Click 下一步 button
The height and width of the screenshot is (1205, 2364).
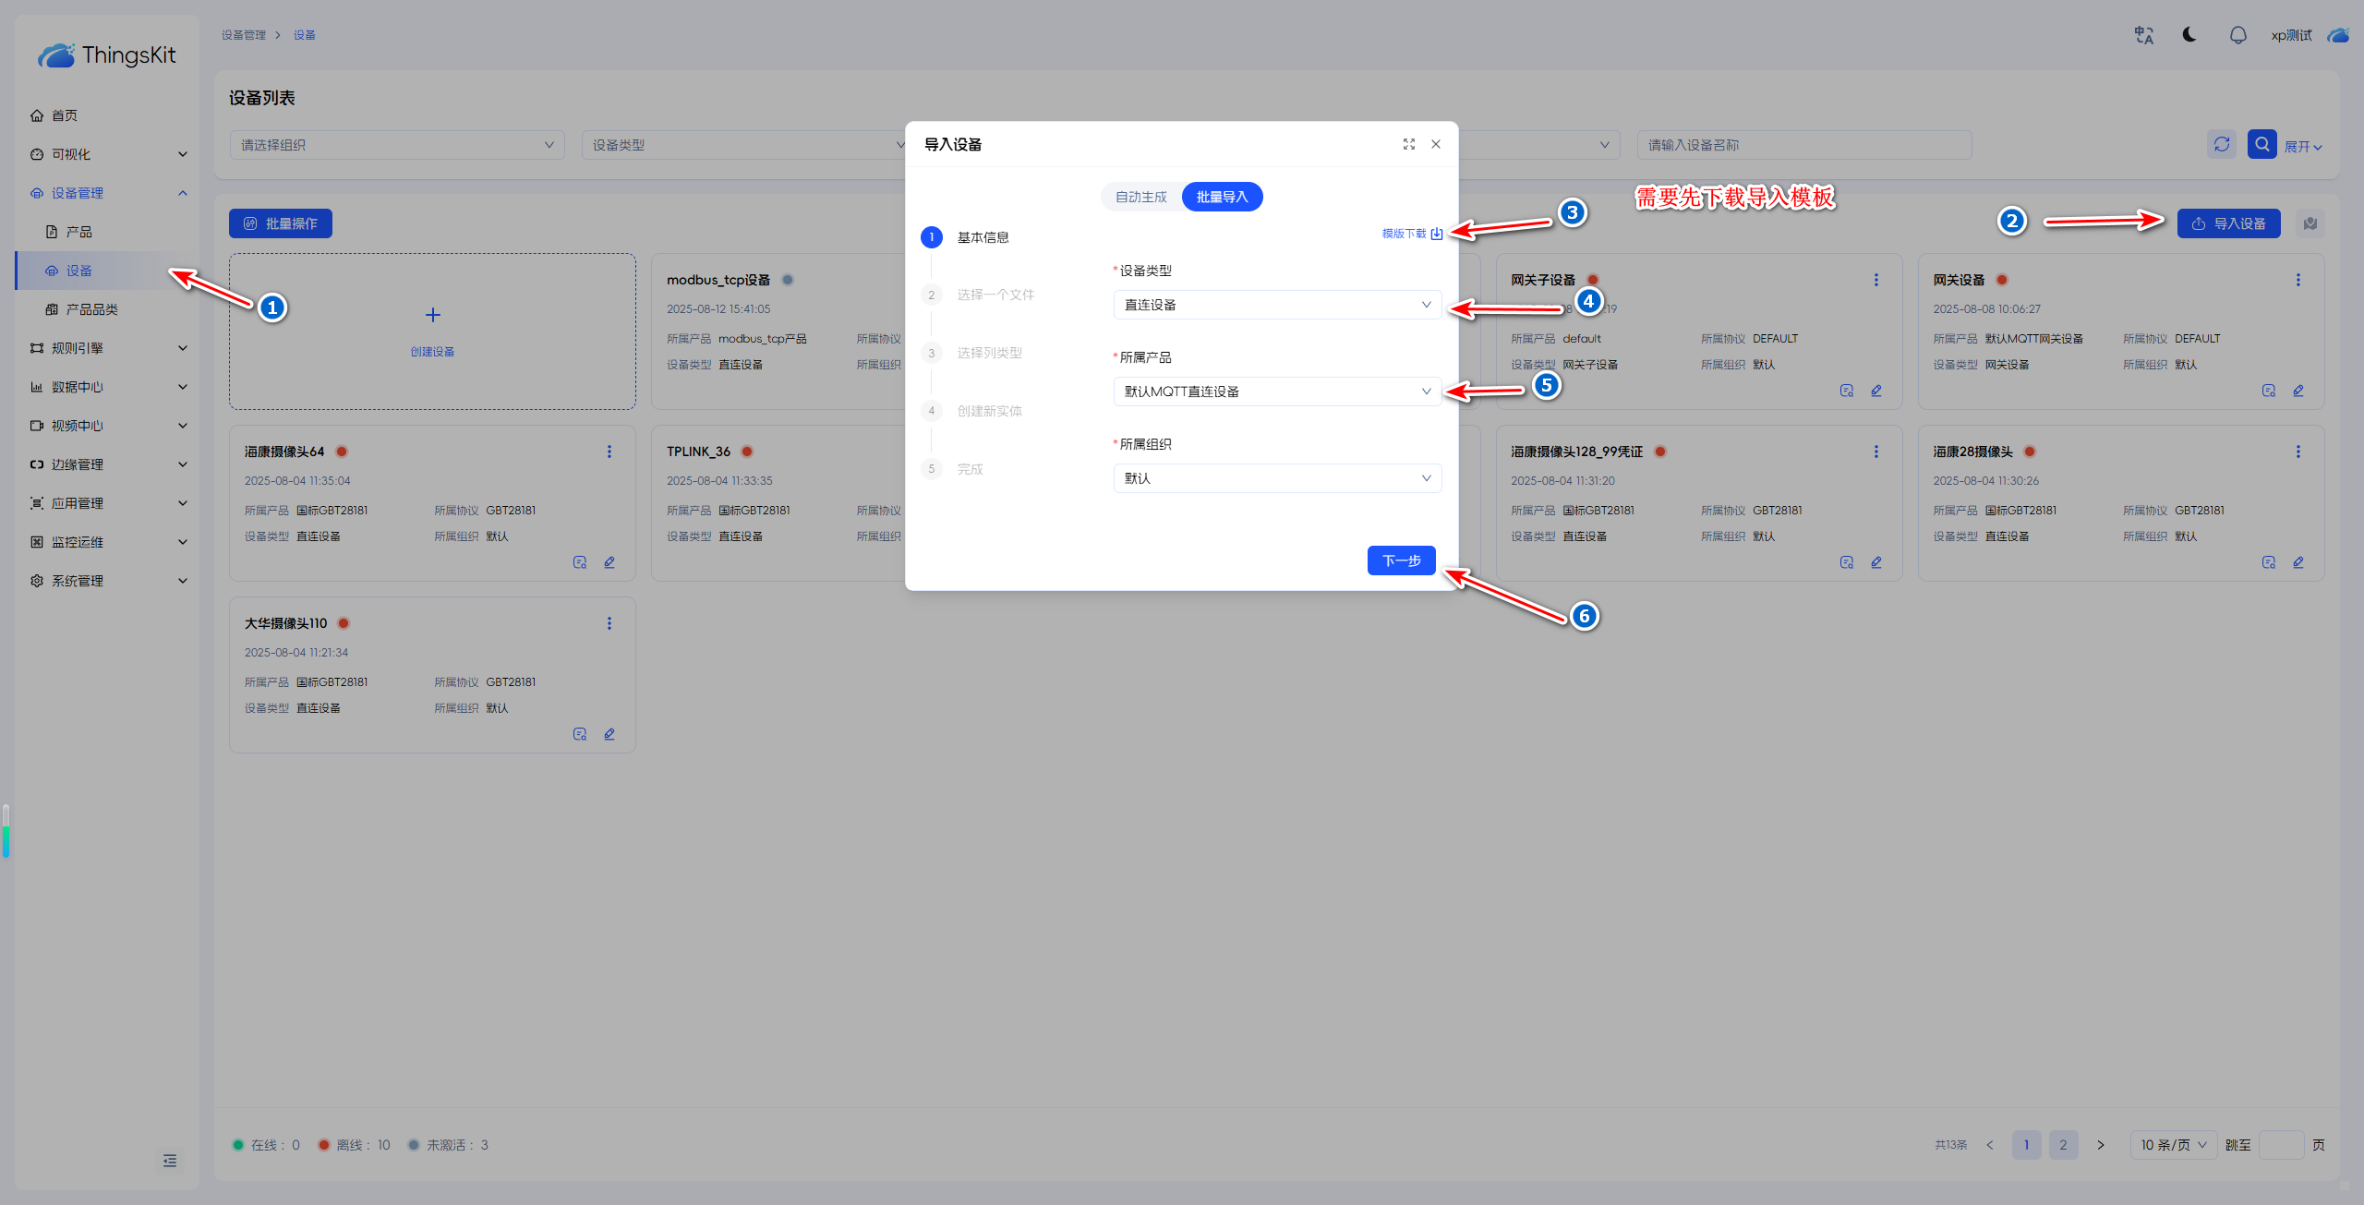[1400, 560]
